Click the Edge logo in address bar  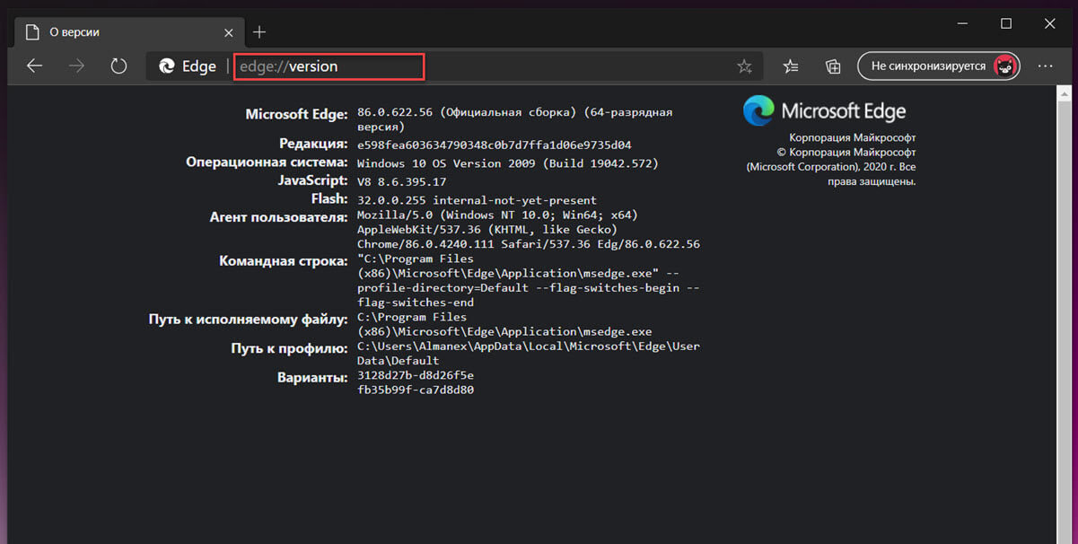pyautogui.click(x=166, y=66)
